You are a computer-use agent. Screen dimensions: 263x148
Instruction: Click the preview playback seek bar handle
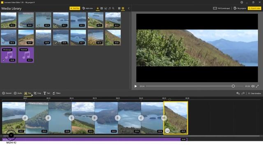coord(233,86)
